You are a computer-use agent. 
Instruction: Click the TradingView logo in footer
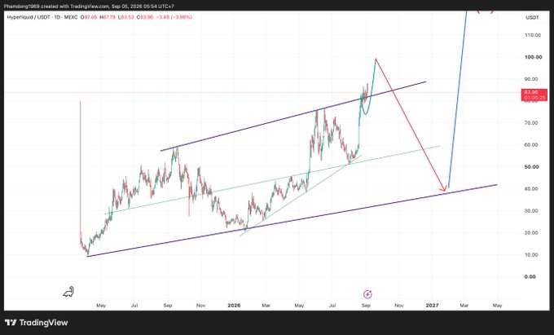tap(37, 323)
